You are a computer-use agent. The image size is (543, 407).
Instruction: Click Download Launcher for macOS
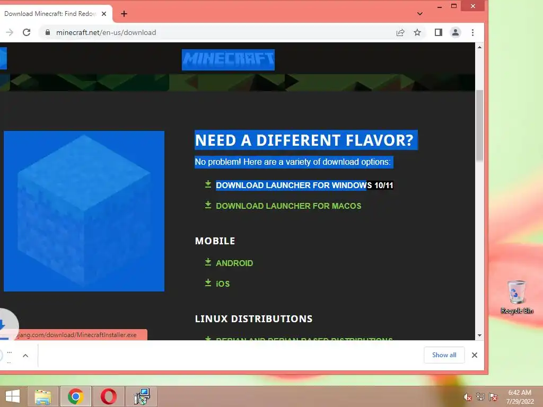click(x=288, y=206)
